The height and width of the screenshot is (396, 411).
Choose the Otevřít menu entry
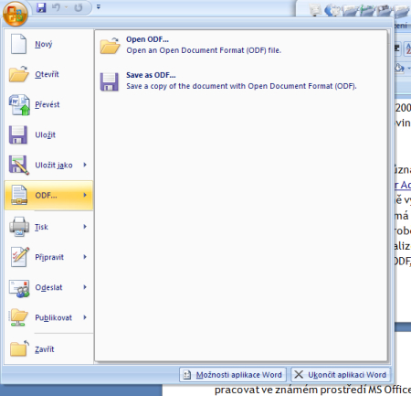coord(48,74)
